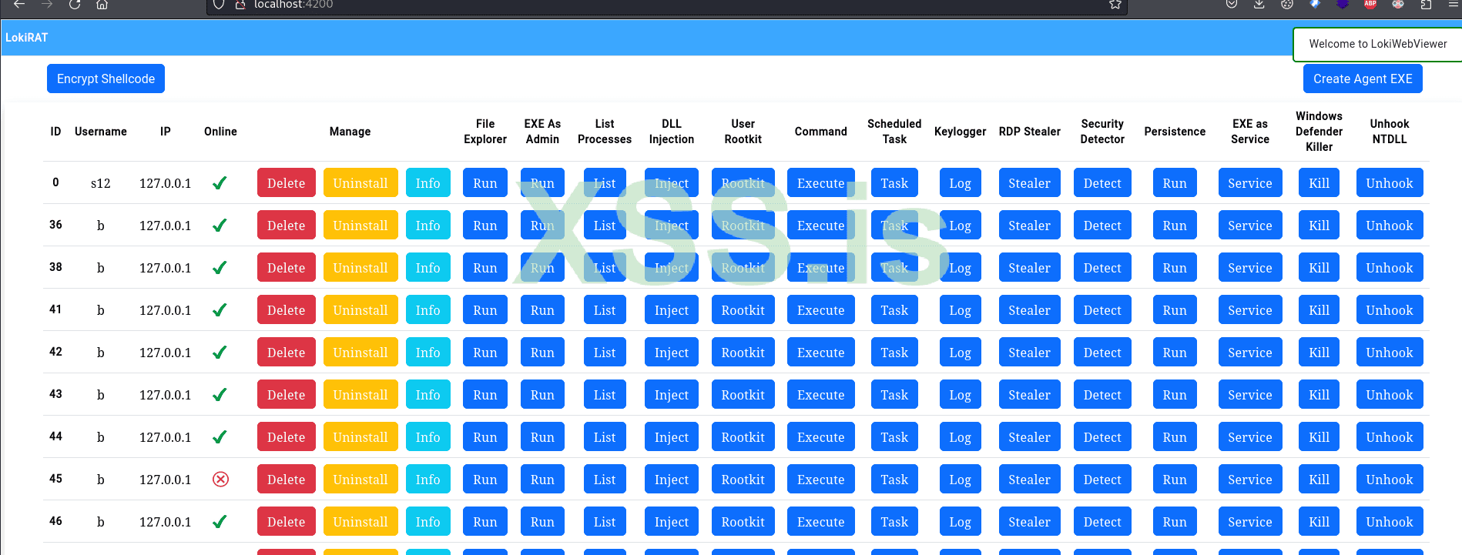Click the Service button in row 43
This screenshot has height=555, width=1462.
pyautogui.click(x=1250, y=395)
